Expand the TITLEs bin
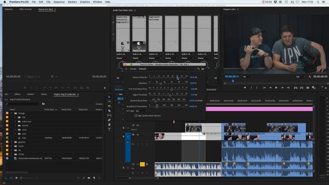 11,154
